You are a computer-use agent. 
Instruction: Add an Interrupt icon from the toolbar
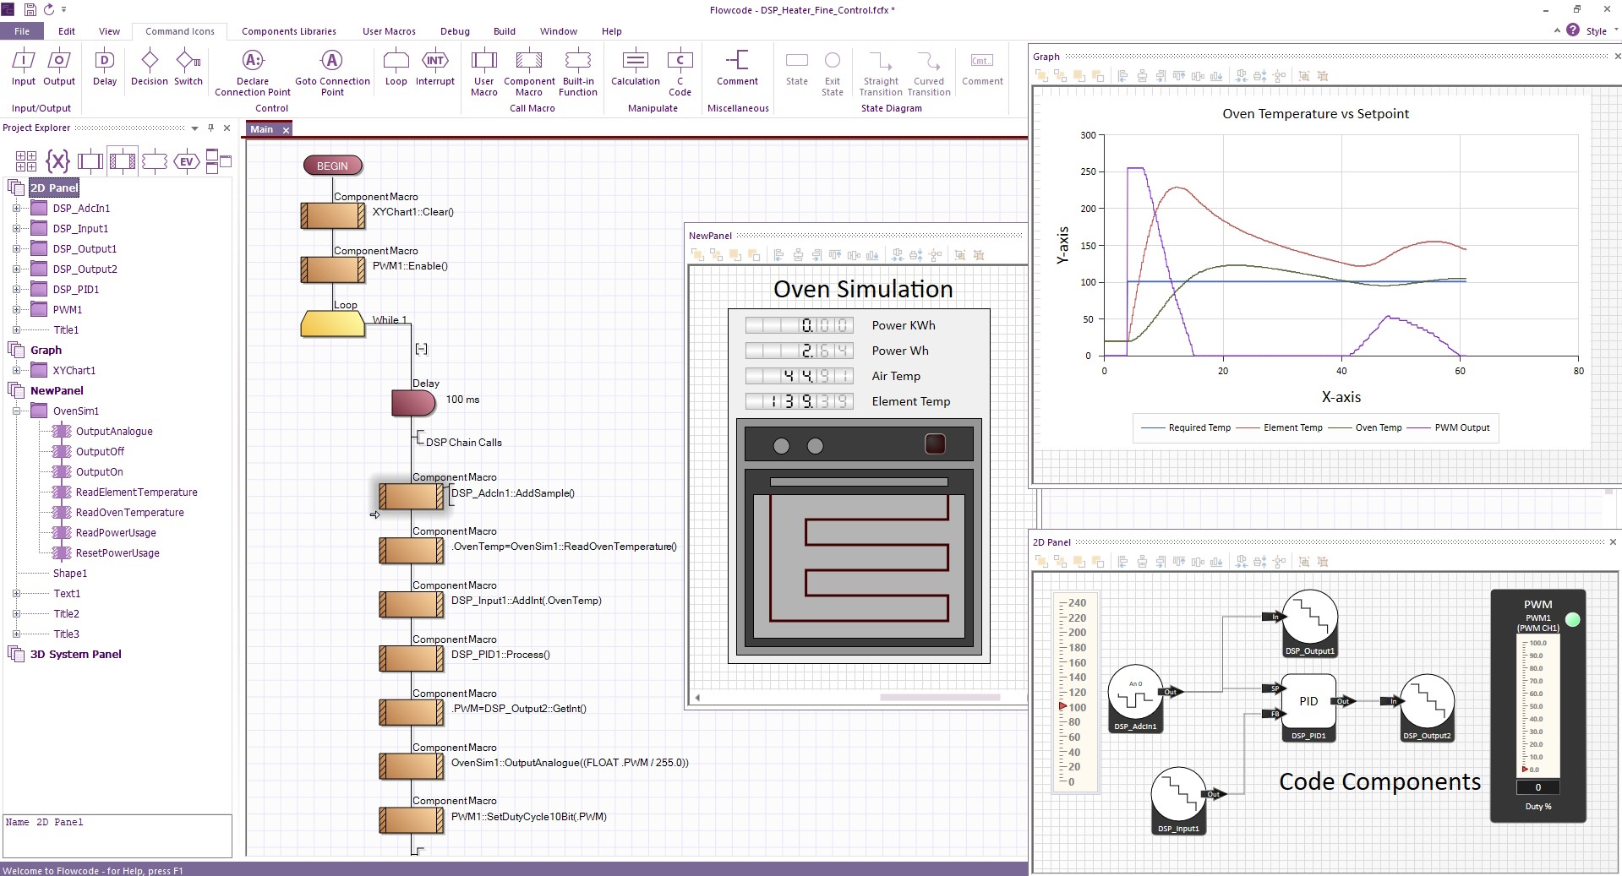click(434, 68)
